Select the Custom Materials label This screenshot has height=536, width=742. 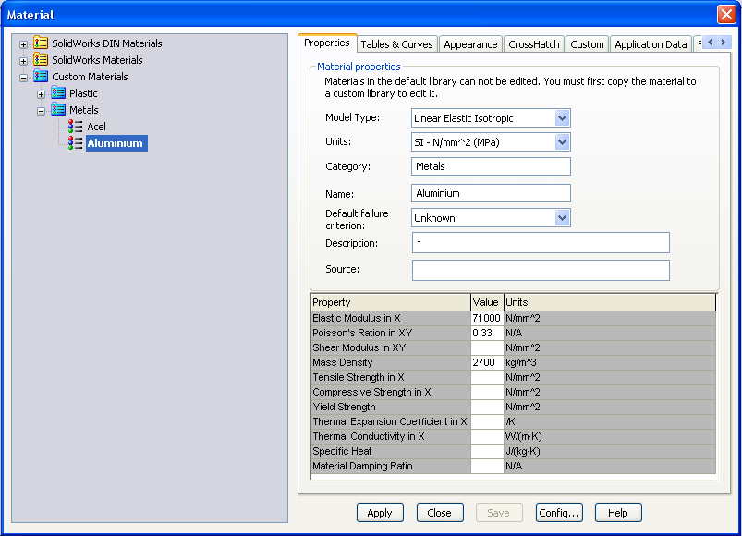pyautogui.click(x=90, y=76)
